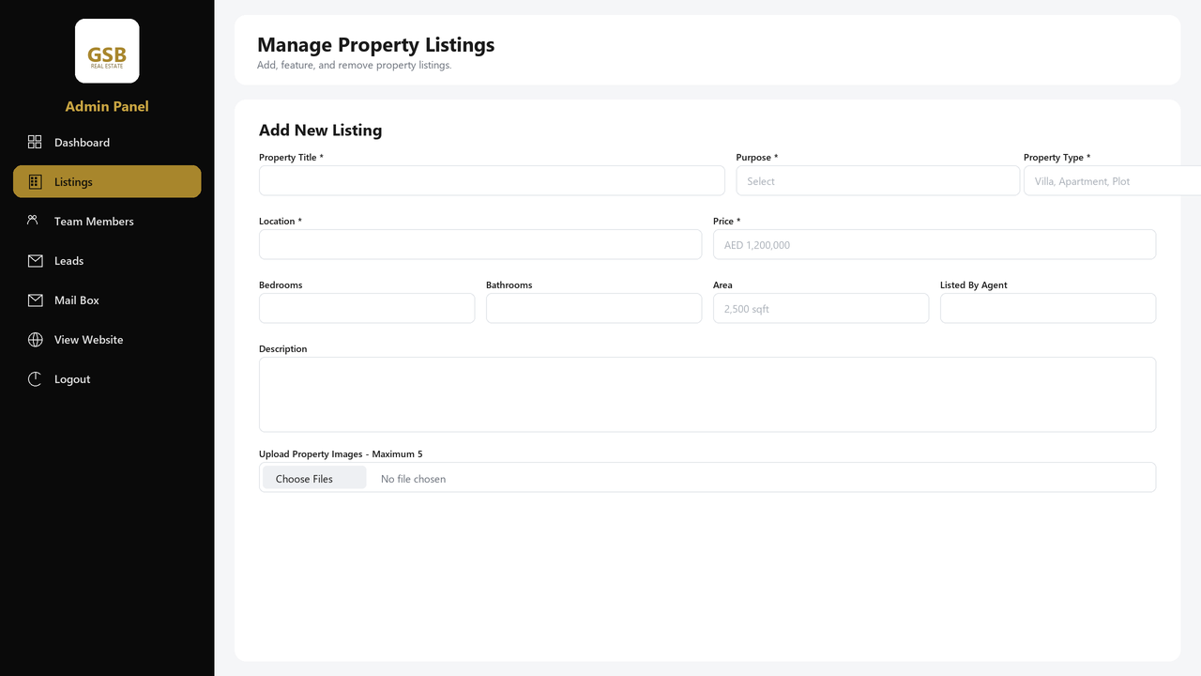Open the Purpose Select dropdown

click(x=877, y=181)
